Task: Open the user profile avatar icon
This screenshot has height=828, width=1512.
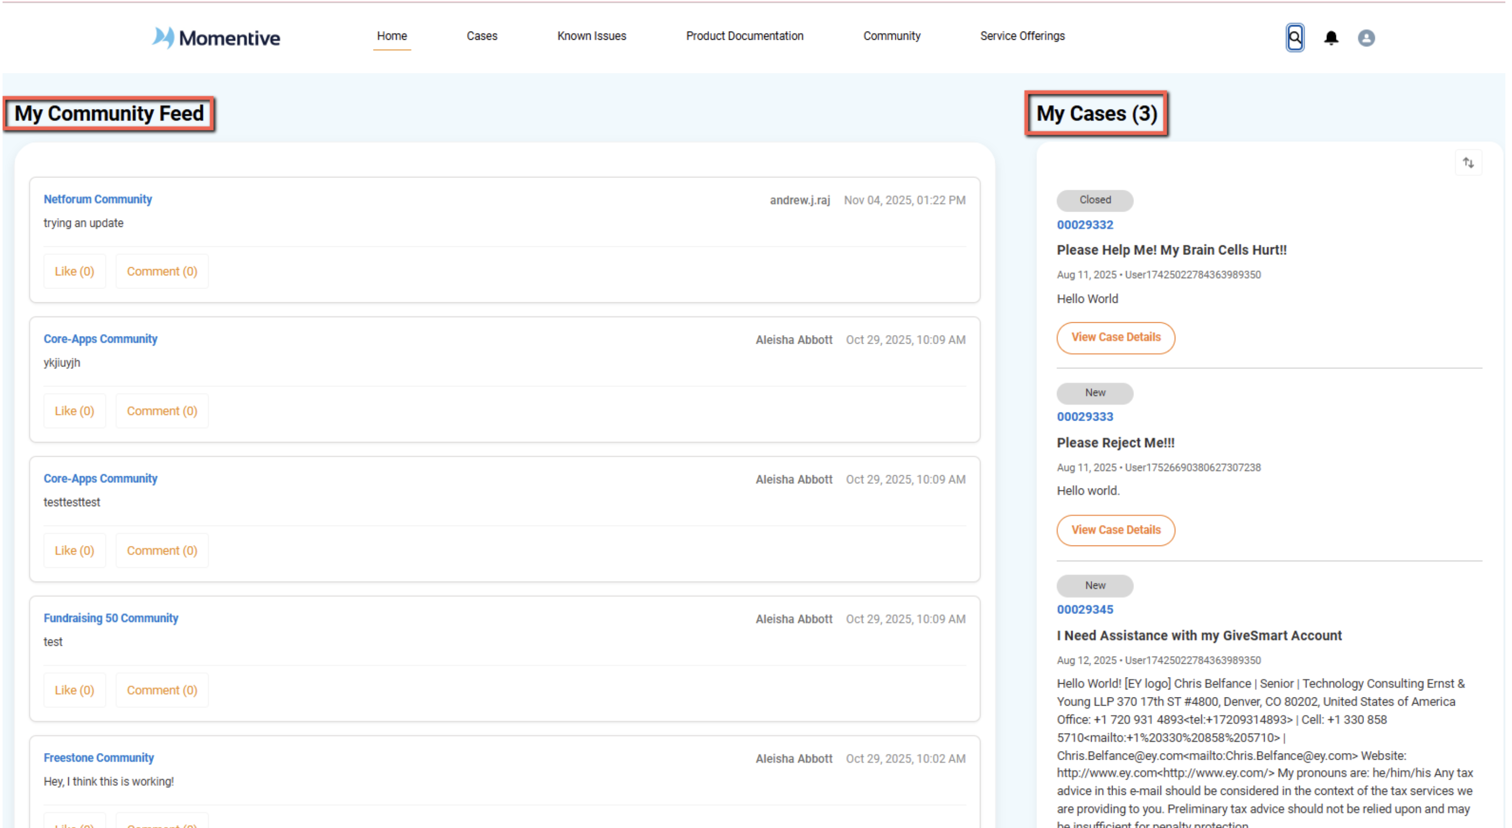Action: point(1366,38)
